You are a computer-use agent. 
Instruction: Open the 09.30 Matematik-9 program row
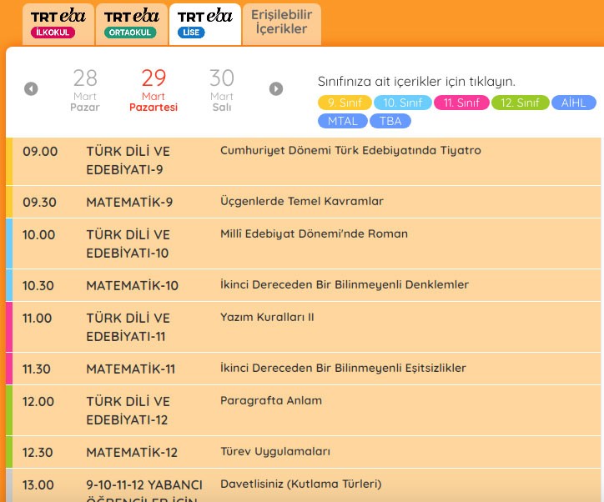pyautogui.click(x=303, y=202)
